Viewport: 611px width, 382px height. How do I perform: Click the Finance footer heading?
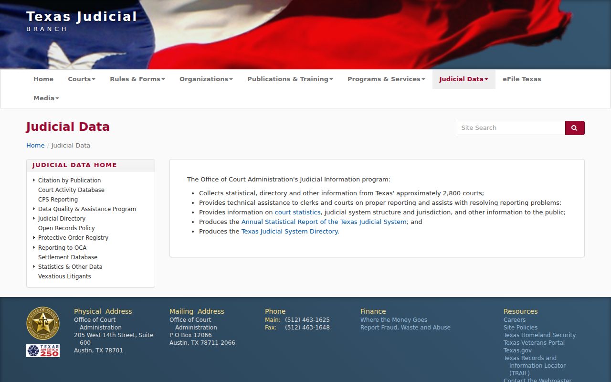pyautogui.click(x=373, y=311)
